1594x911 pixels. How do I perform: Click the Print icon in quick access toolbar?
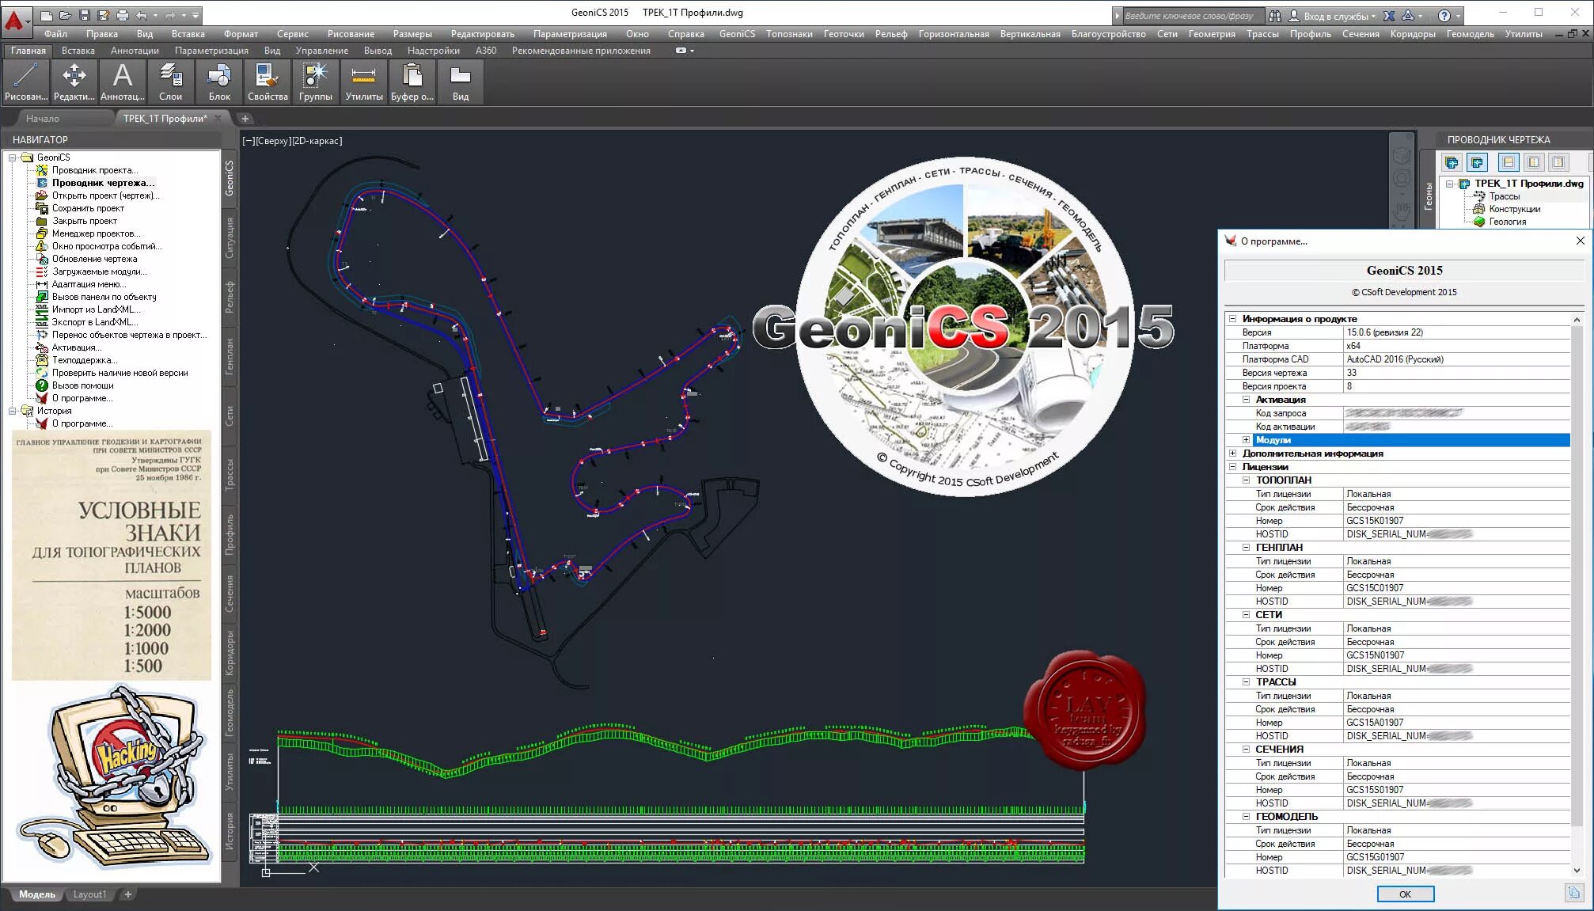[123, 15]
